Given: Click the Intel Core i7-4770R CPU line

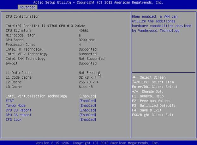Looking at the screenshot, I should [x=45, y=26].
